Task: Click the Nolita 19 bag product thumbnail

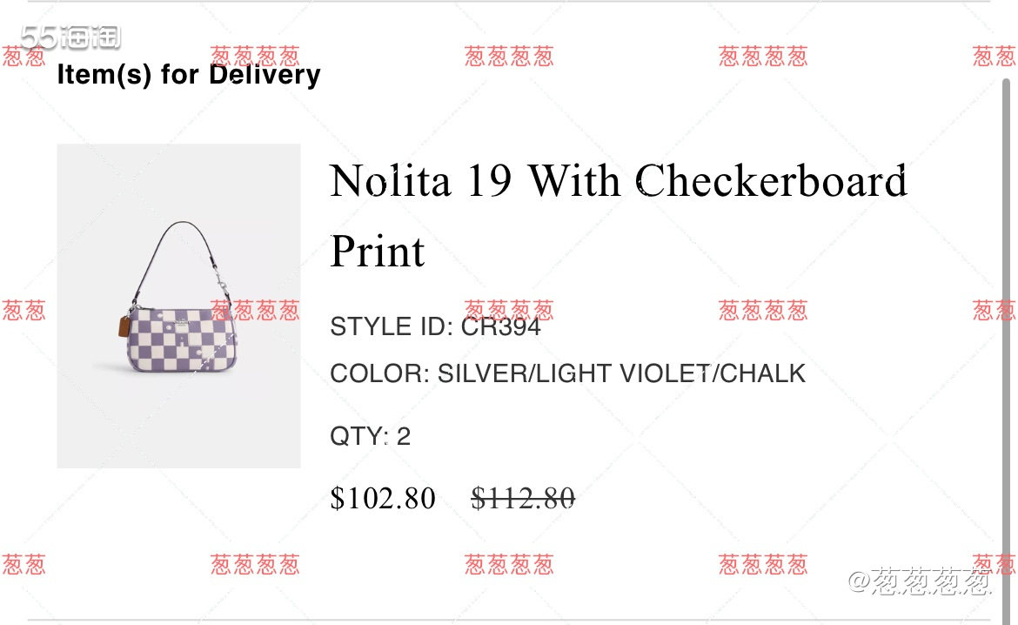Action: pos(178,306)
